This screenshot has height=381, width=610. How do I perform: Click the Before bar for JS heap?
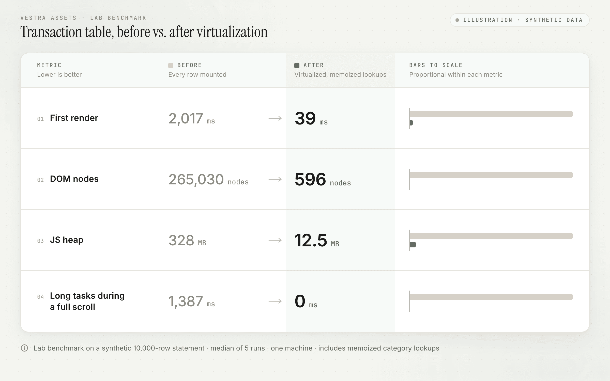click(x=491, y=236)
